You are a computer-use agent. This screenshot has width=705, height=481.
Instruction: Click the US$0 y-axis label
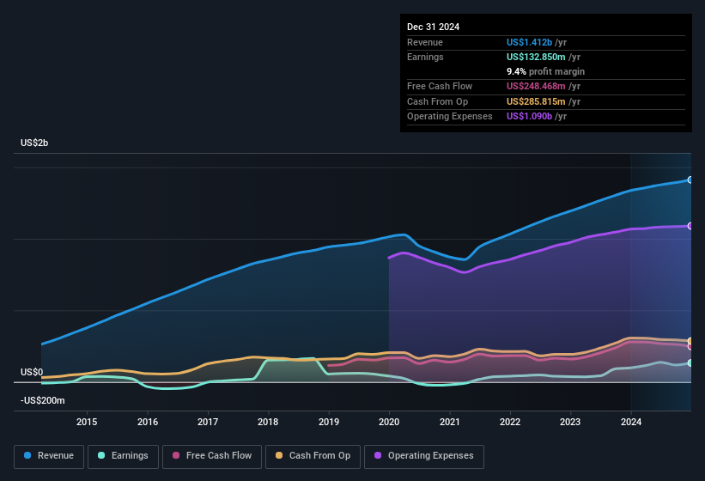pos(32,372)
